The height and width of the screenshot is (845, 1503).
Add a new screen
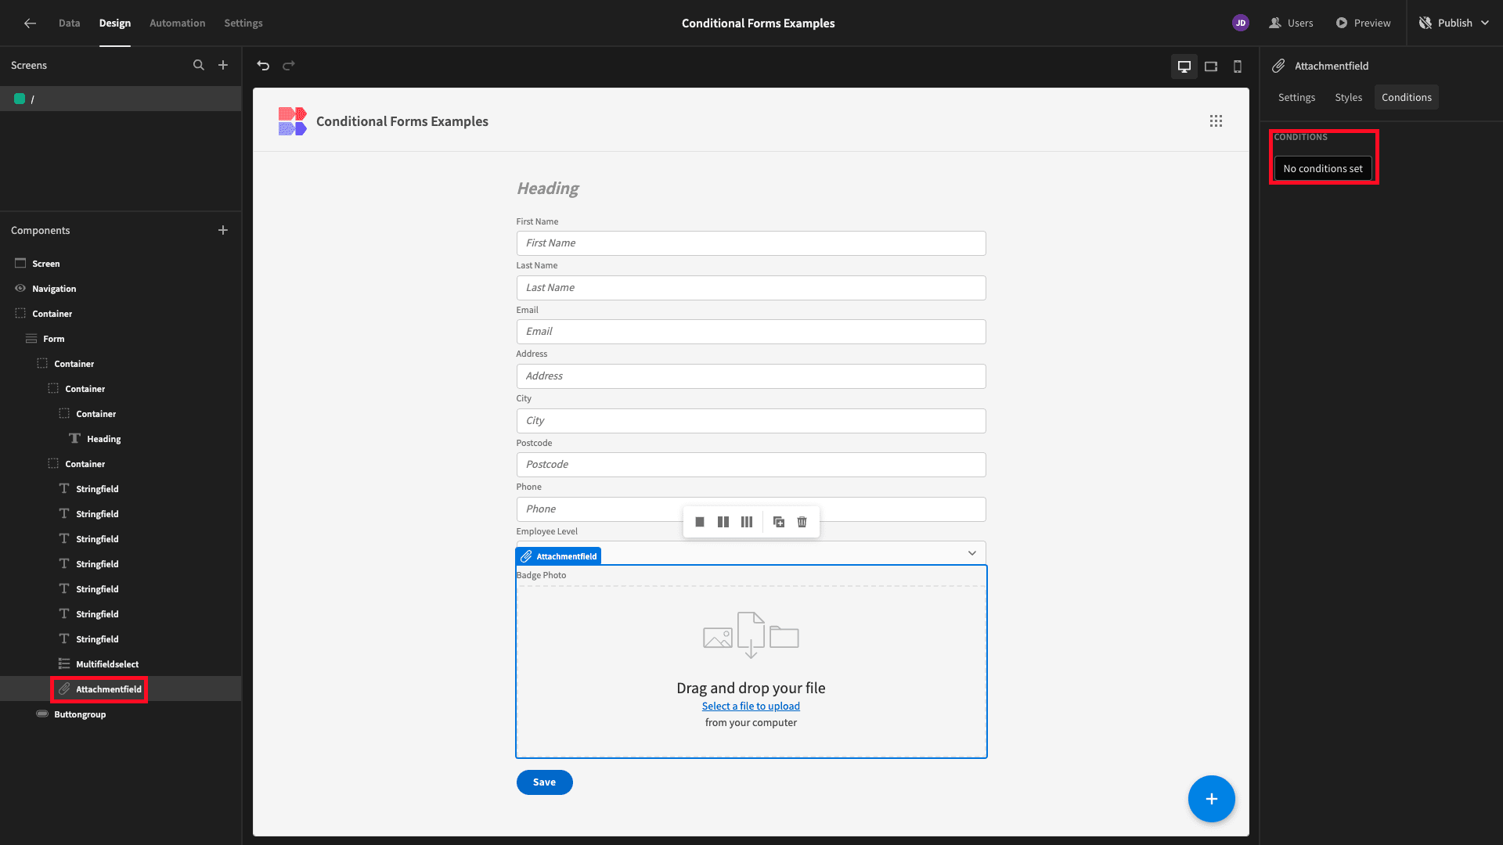223,65
